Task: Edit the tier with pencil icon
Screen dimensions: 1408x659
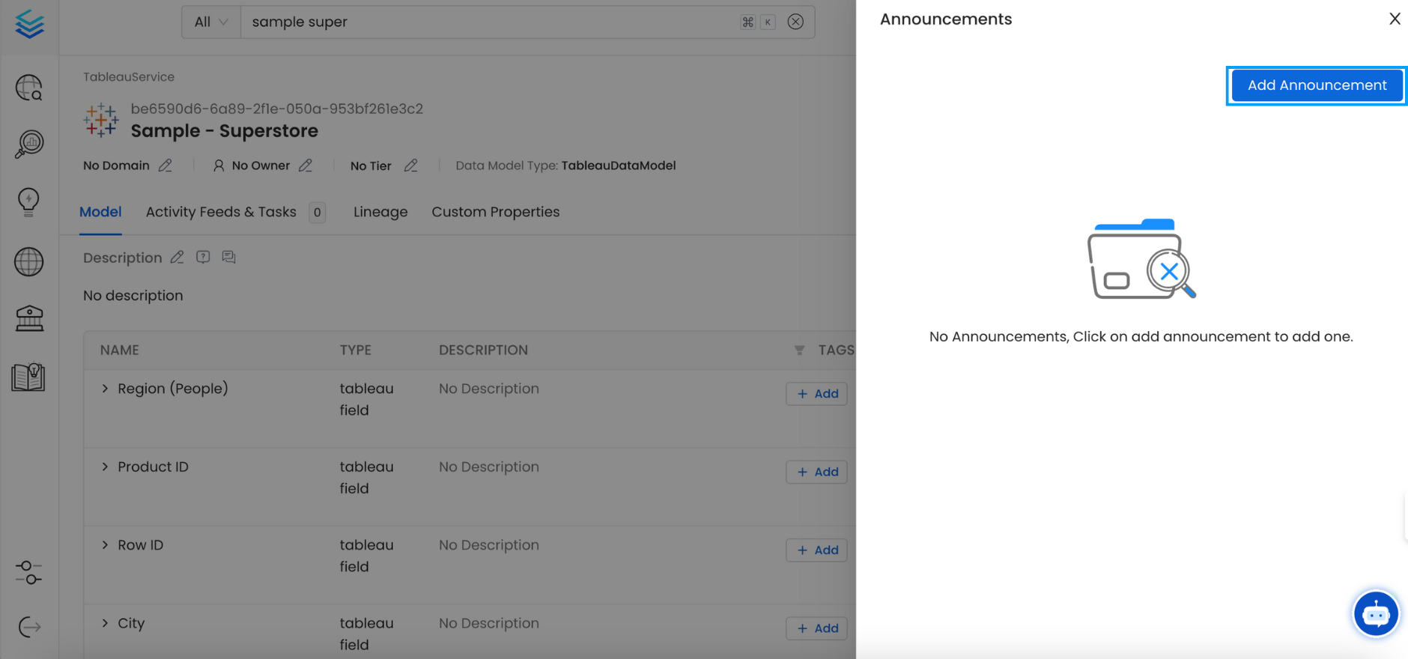Action: tap(410, 165)
